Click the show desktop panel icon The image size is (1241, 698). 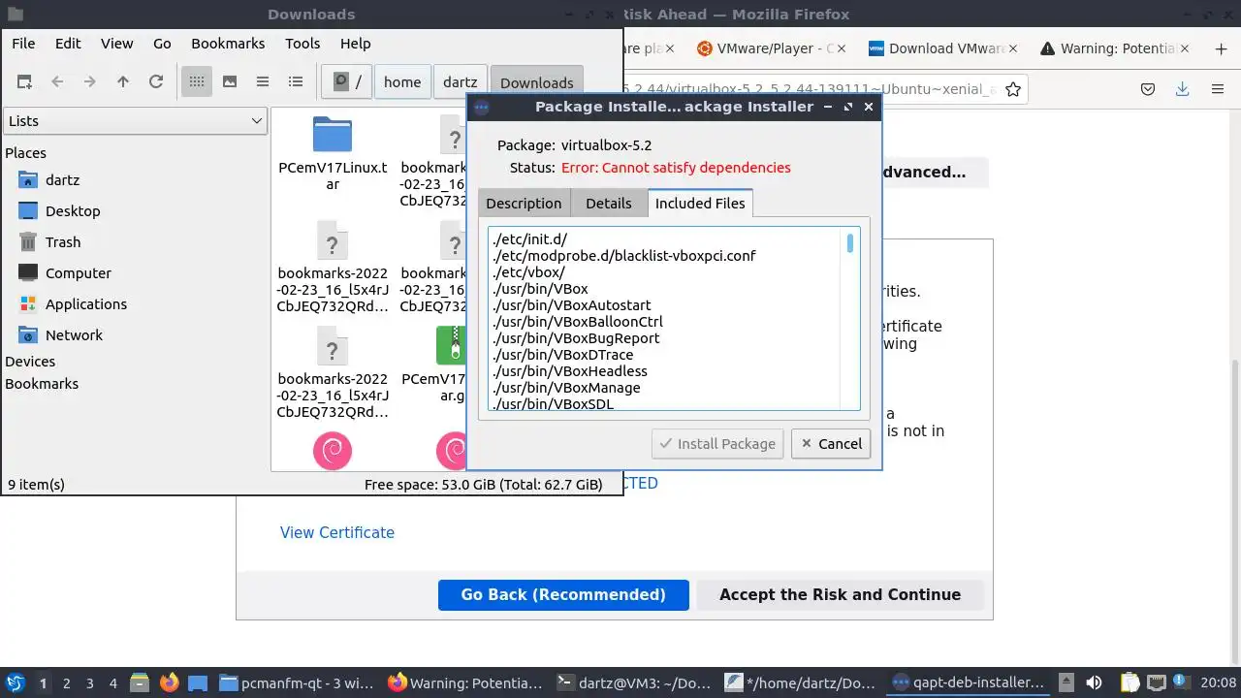point(198,683)
